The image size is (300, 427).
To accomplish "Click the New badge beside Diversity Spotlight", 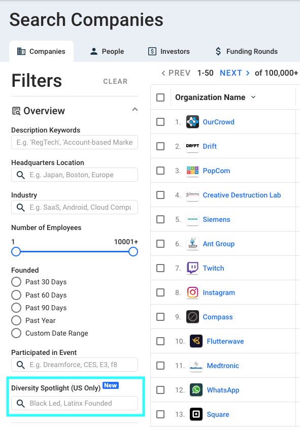I will pyautogui.click(x=111, y=385).
